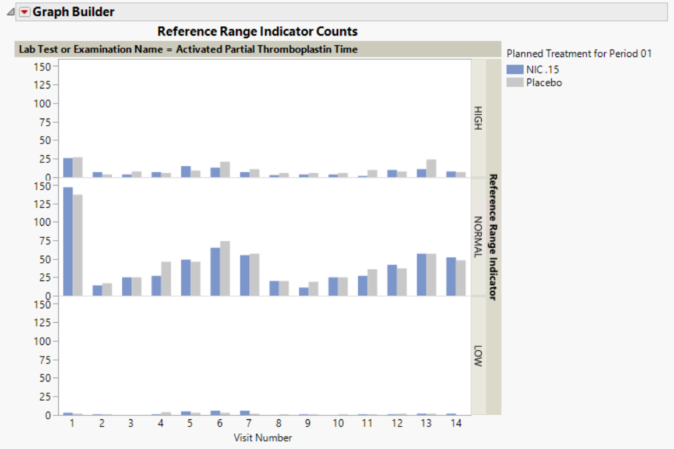The width and height of the screenshot is (674, 449).
Task: Select the NORMAL row group label
Action: pyautogui.click(x=478, y=237)
